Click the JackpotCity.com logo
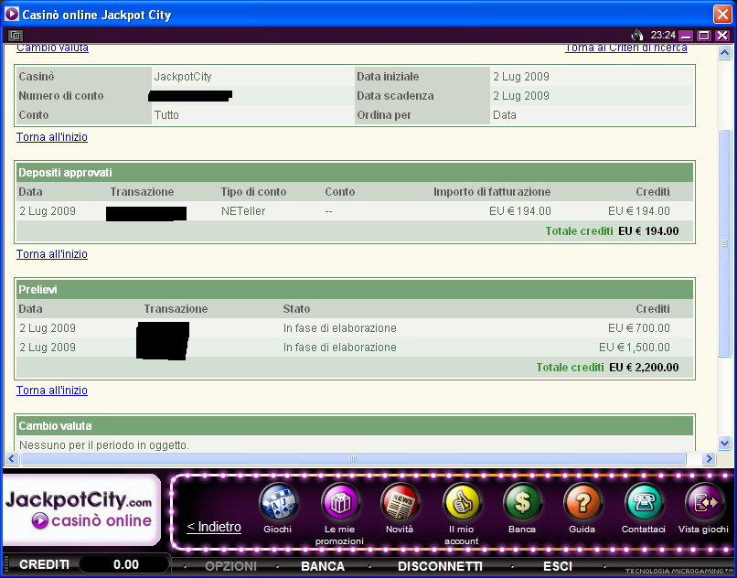The width and height of the screenshot is (737, 578). click(80, 510)
